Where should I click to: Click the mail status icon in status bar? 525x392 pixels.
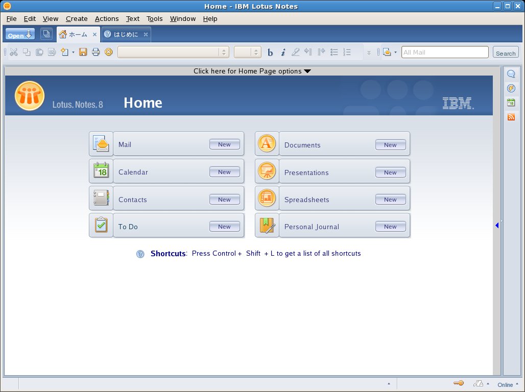[x=478, y=384]
